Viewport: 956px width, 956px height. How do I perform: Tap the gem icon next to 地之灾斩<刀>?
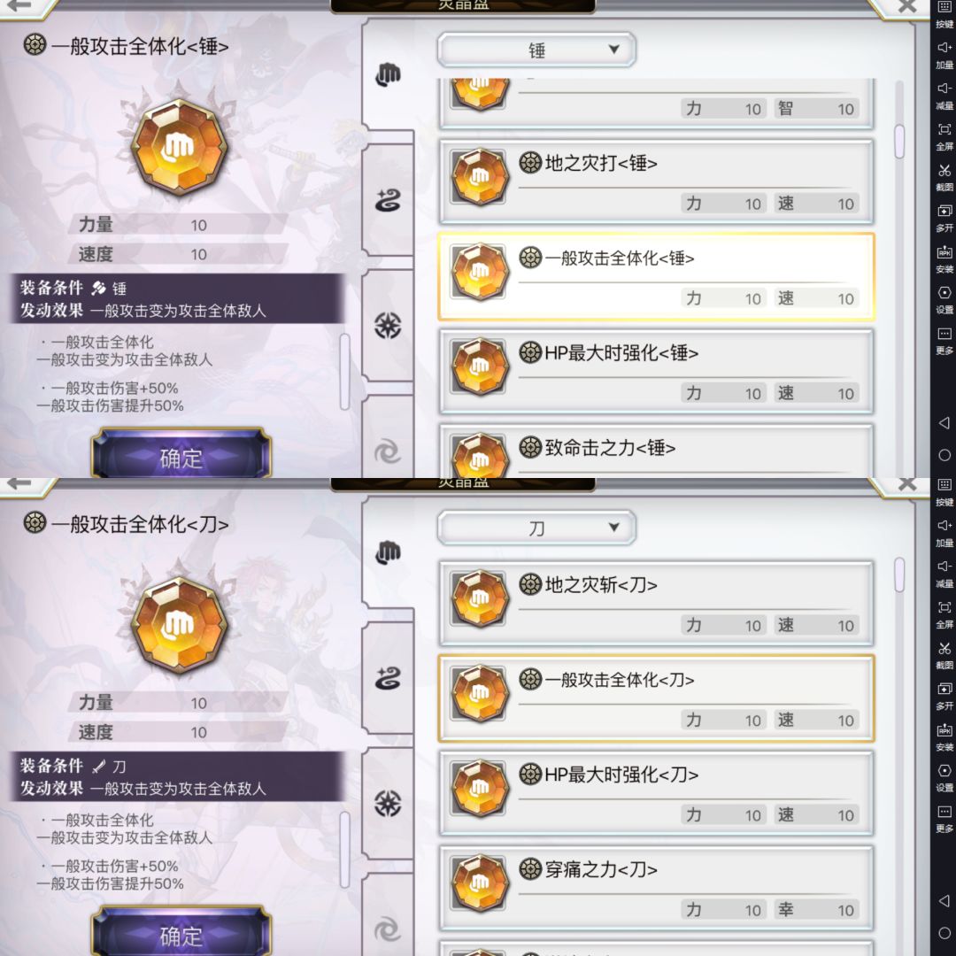coord(481,598)
